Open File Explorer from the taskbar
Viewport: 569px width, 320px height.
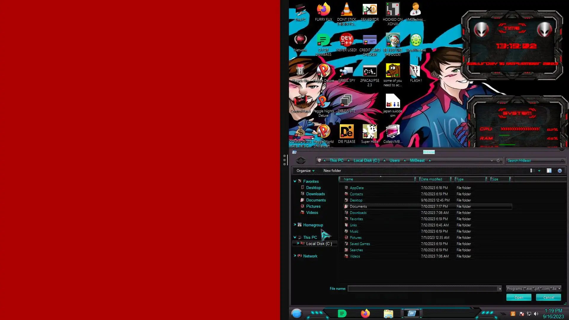click(x=388, y=313)
